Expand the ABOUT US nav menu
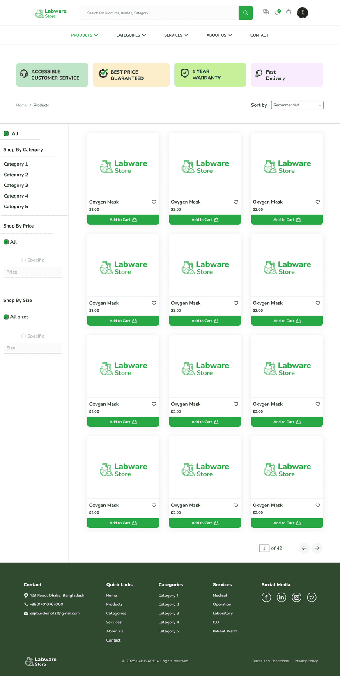Viewport: 340px width, 676px height. (219, 35)
